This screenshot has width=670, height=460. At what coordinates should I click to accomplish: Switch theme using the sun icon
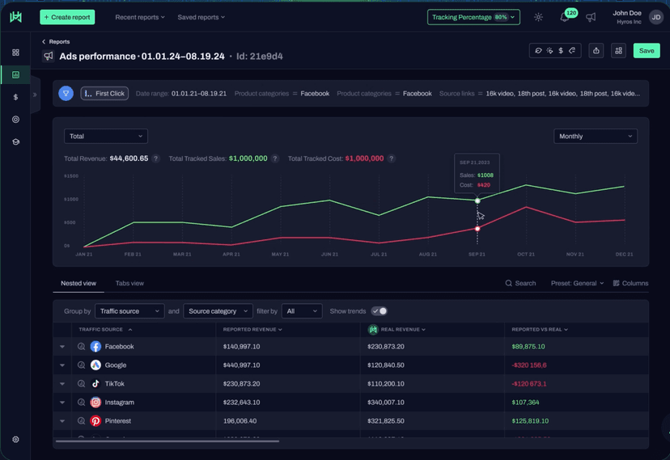click(538, 17)
